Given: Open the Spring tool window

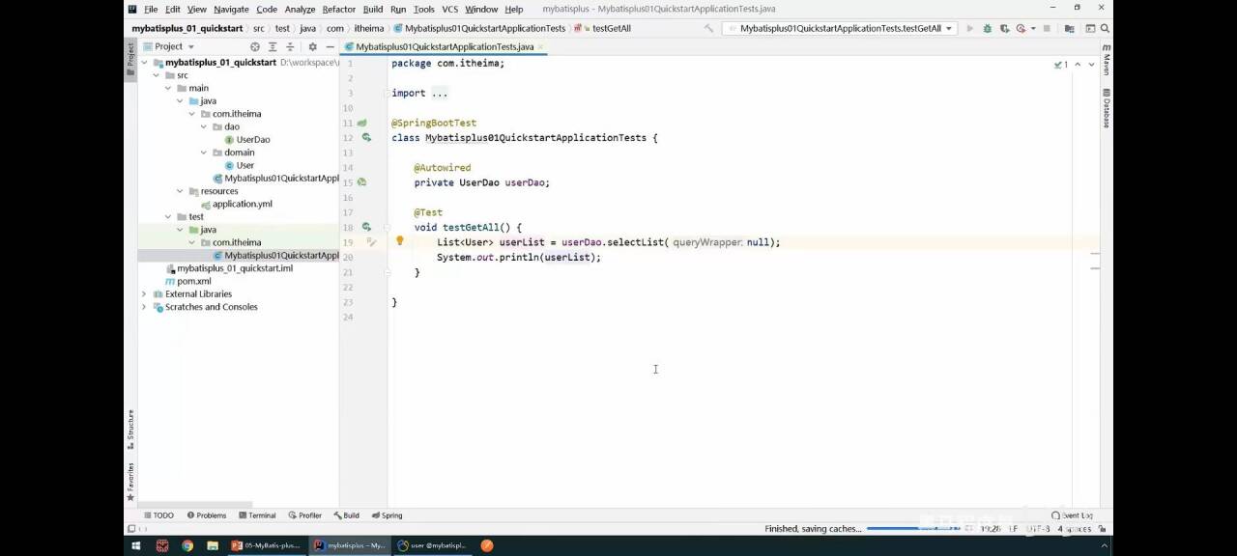Looking at the screenshot, I should (x=387, y=515).
